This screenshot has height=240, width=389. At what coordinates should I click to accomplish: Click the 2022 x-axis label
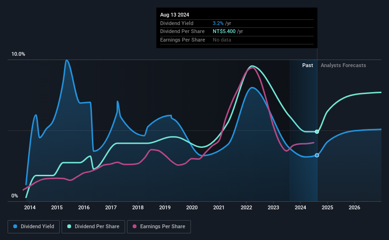click(246, 207)
